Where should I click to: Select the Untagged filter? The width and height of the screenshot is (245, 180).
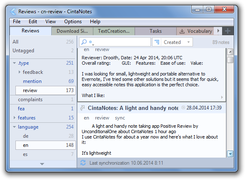(x=43, y=51)
